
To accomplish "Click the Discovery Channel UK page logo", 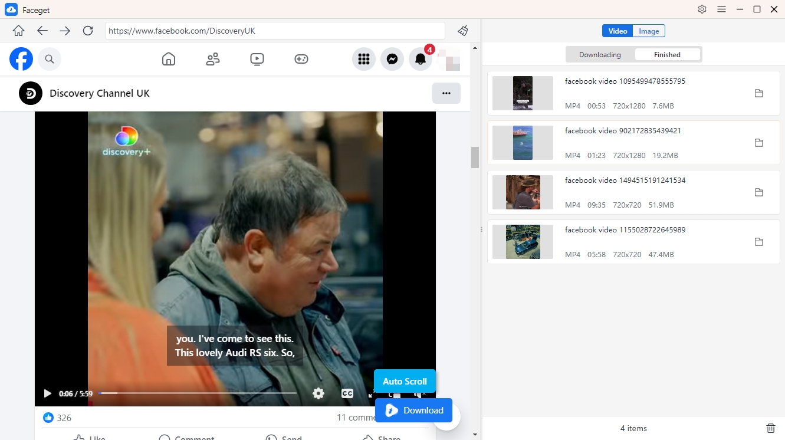I will coord(31,93).
